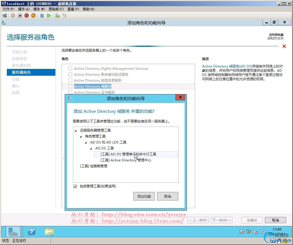Select 服务器角色 wizard step

point(31,72)
